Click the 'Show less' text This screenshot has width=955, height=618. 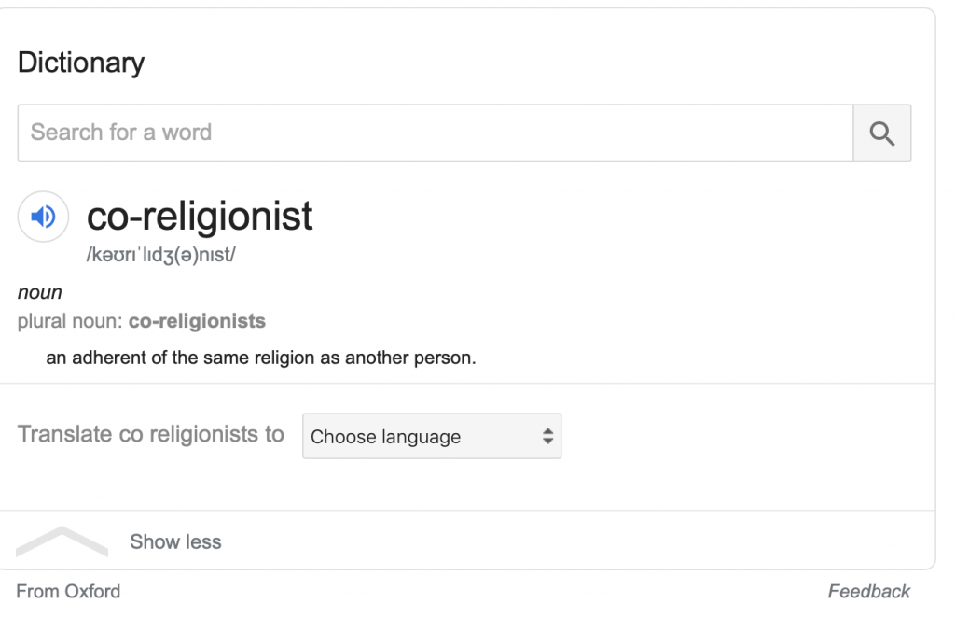(175, 541)
